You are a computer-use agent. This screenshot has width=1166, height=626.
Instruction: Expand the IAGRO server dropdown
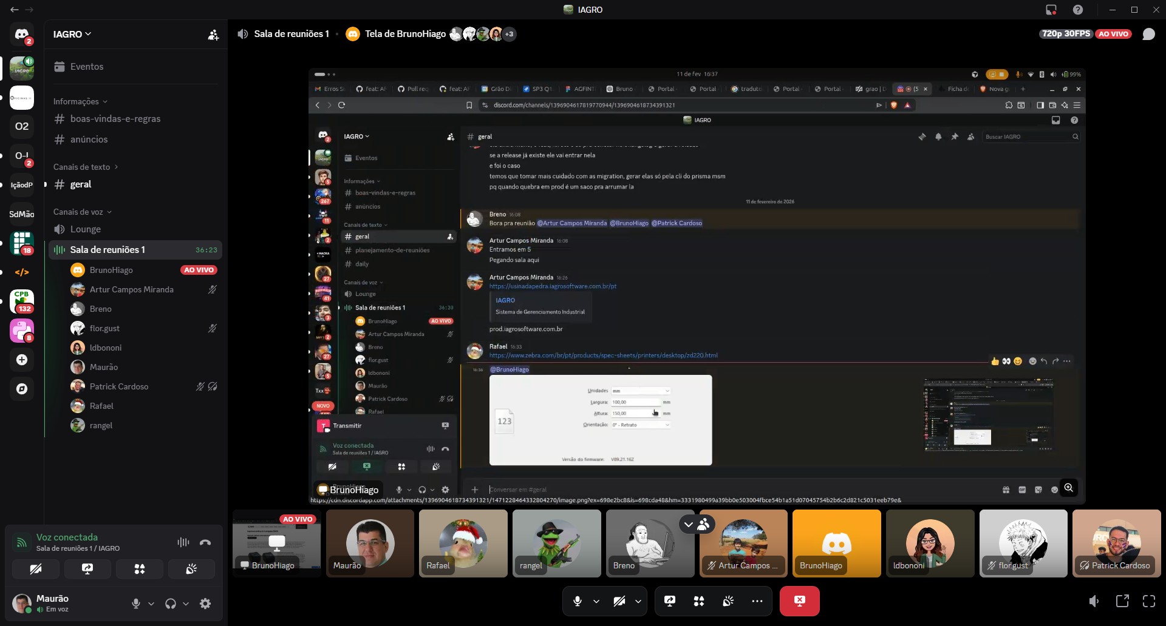(72, 34)
